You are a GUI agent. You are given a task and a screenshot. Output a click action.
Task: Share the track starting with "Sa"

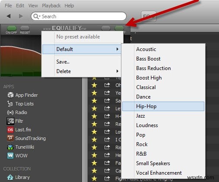click(x=107, y=101)
